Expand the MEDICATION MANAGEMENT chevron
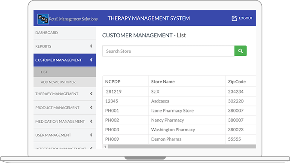Screen dimensions: 290x163 tap(91, 121)
